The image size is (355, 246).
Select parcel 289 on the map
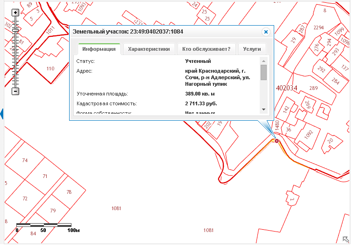pyautogui.click(x=313, y=88)
